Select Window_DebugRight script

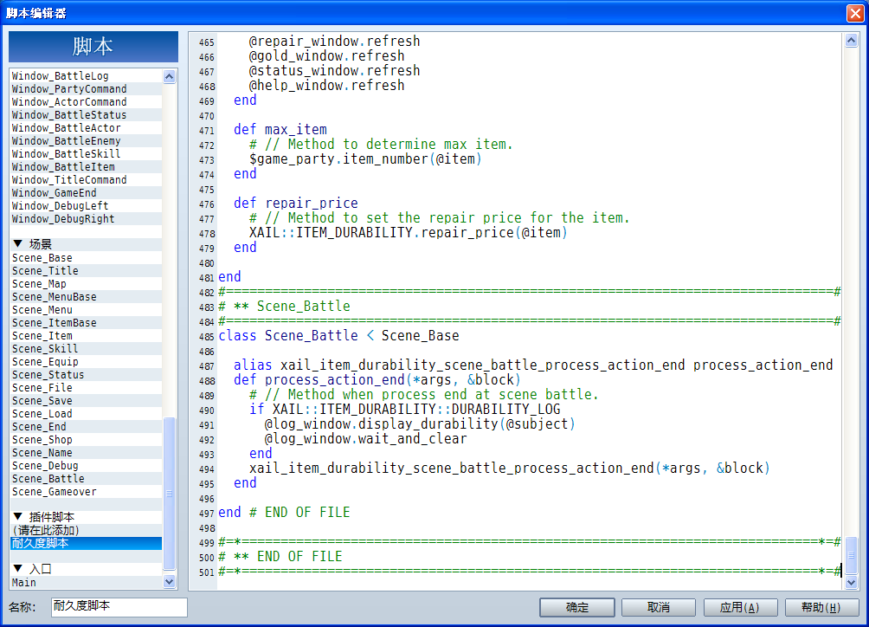coord(86,218)
